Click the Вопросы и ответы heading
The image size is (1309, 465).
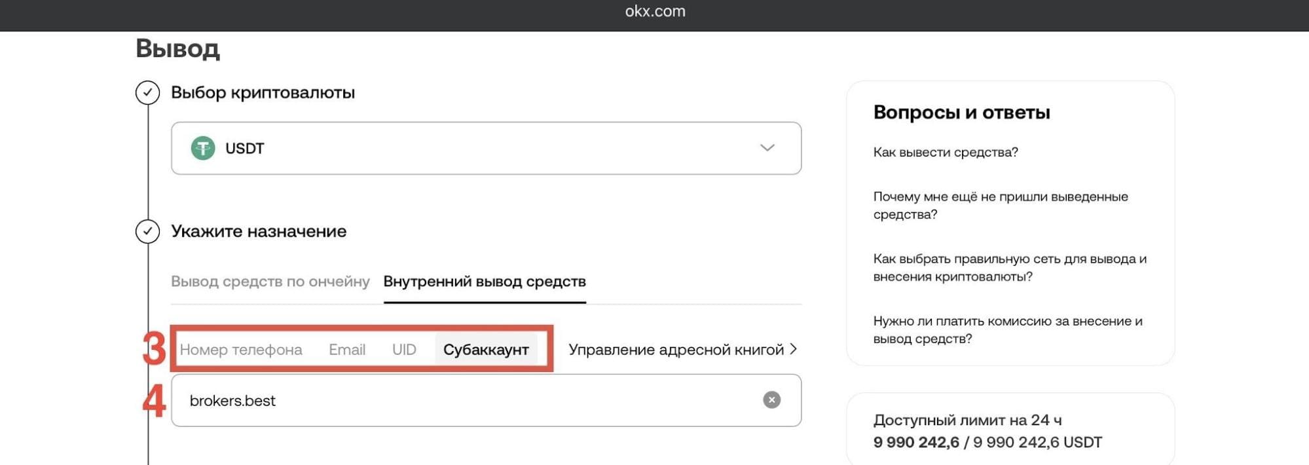[x=961, y=112]
